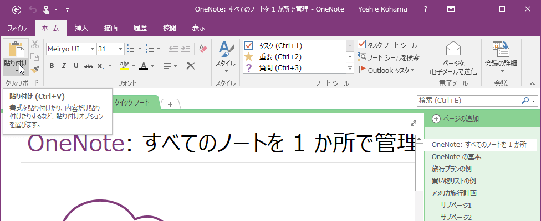Toggle Subscript formatting
Viewport: 541px width, 221px height.
(101, 66)
